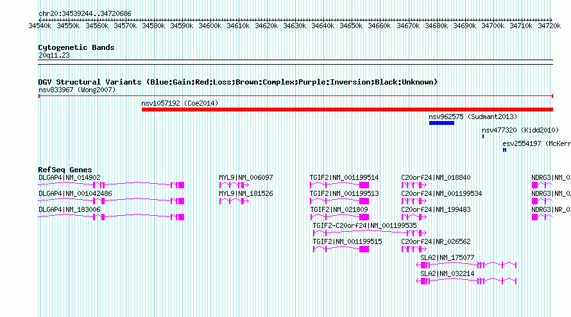Open the Cytogenetic Bands track title

tap(76, 47)
